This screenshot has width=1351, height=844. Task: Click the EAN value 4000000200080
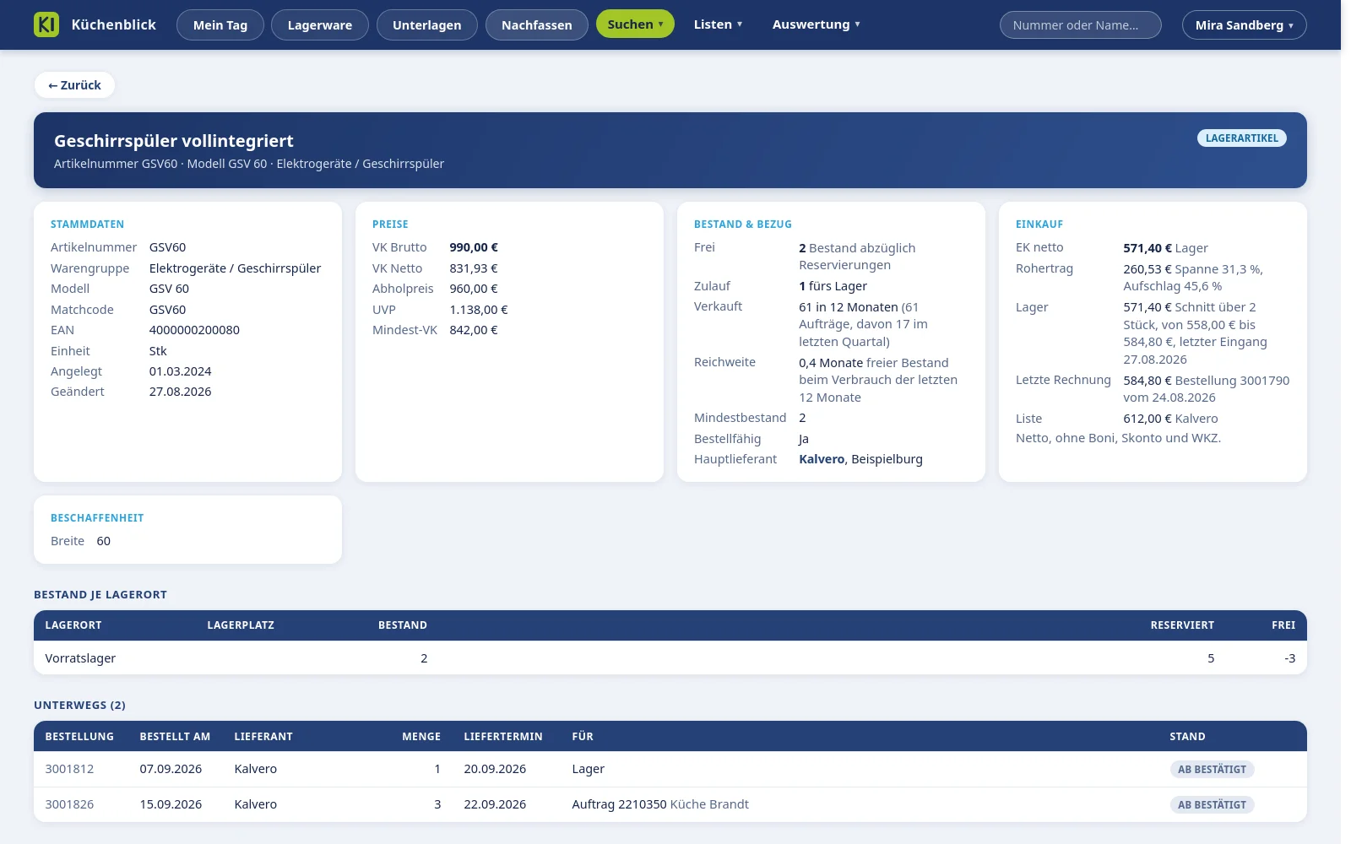pyautogui.click(x=194, y=330)
